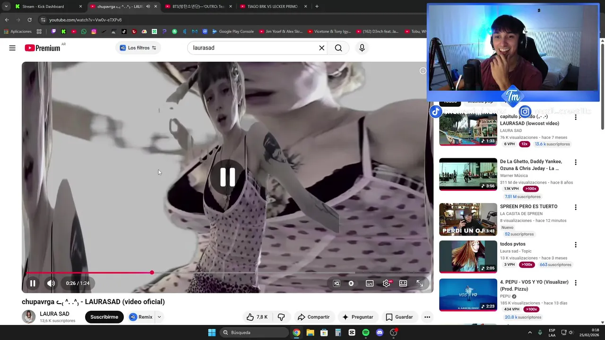Open Windows Start menu
The height and width of the screenshot is (340, 605).
212,332
